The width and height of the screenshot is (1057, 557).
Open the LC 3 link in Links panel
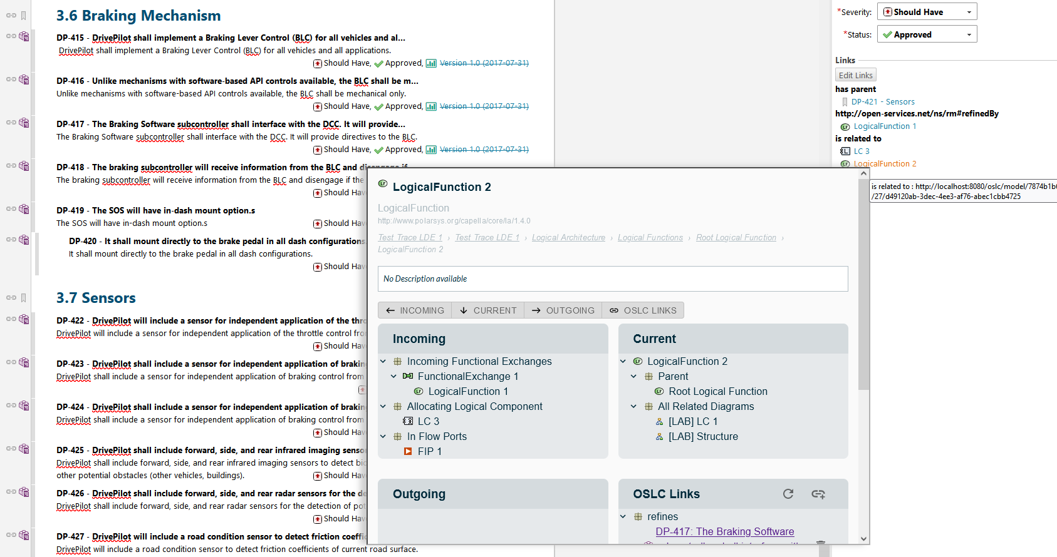pyautogui.click(x=862, y=151)
